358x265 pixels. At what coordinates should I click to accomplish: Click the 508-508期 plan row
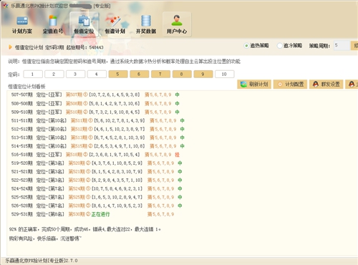95,103
